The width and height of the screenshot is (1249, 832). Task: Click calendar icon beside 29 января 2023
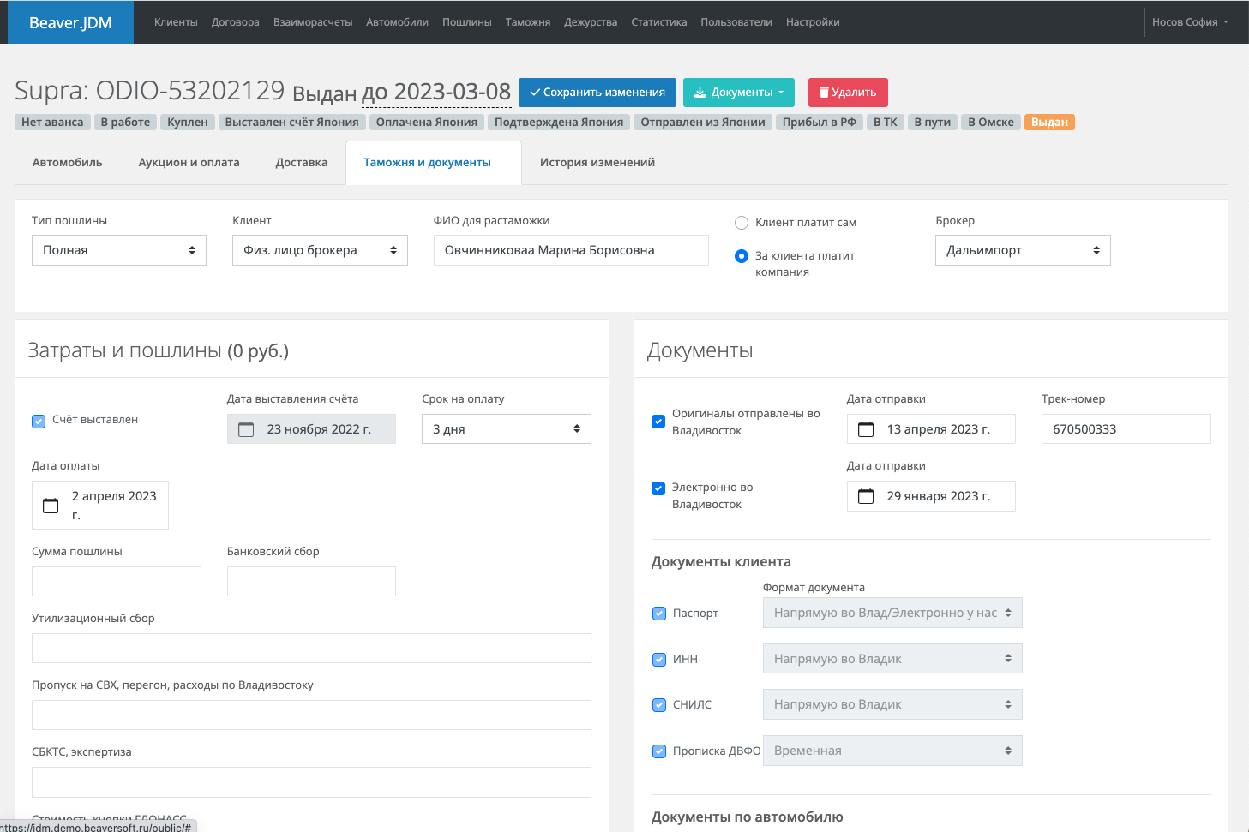tap(866, 496)
